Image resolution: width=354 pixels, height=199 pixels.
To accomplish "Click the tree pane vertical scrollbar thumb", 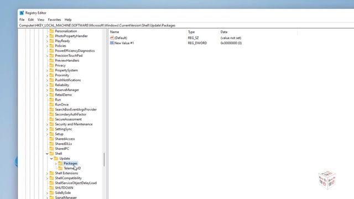I will click(x=104, y=160).
